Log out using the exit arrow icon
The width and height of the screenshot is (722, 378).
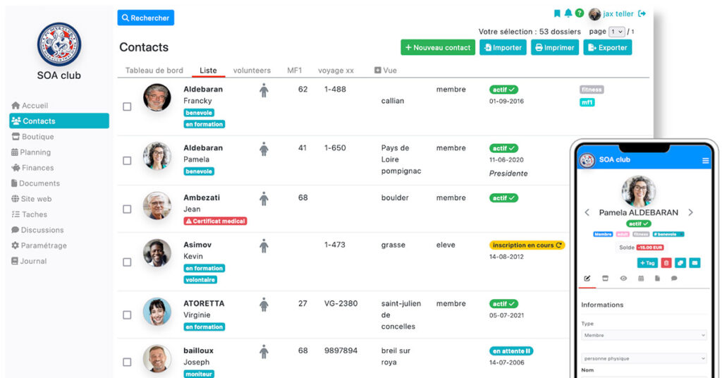(x=642, y=13)
